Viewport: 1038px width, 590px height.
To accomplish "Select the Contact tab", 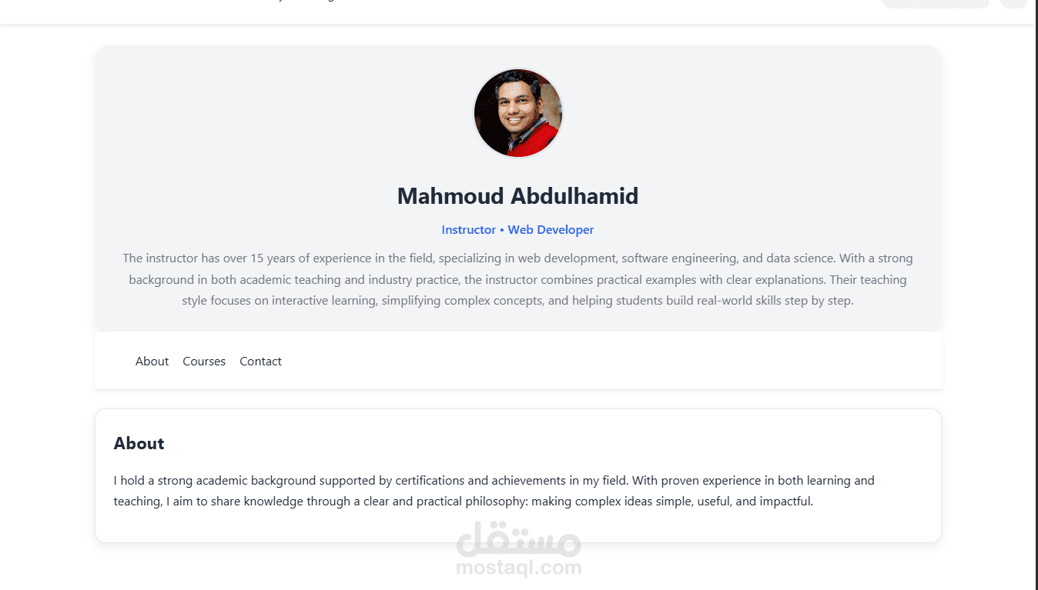I will (260, 362).
